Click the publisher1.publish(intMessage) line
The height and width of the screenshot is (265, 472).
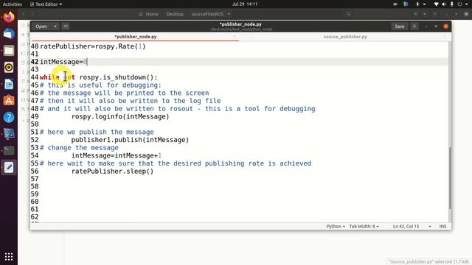(130, 140)
